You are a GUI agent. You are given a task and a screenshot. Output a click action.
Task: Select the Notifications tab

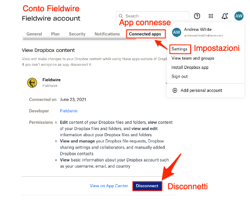click(x=107, y=34)
